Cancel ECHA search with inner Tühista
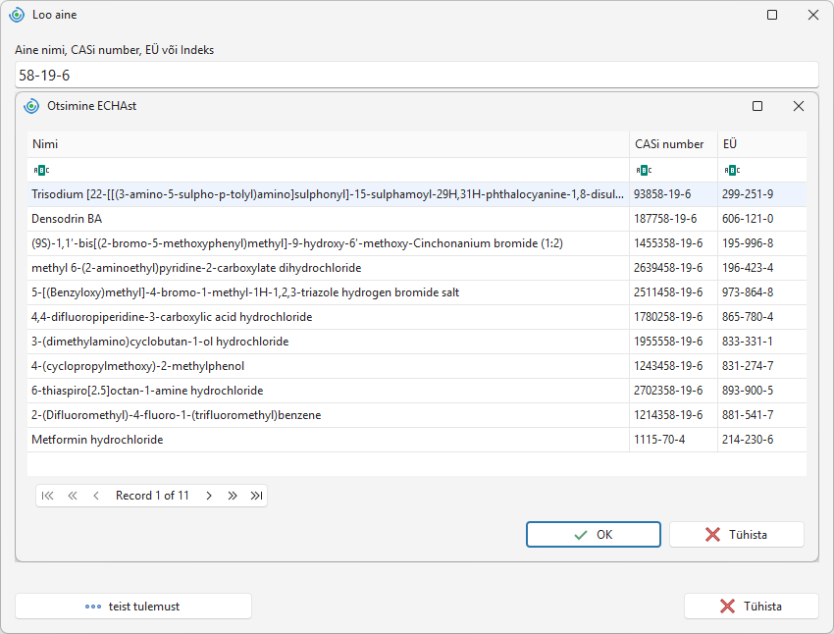The height and width of the screenshot is (634, 834). click(x=737, y=535)
